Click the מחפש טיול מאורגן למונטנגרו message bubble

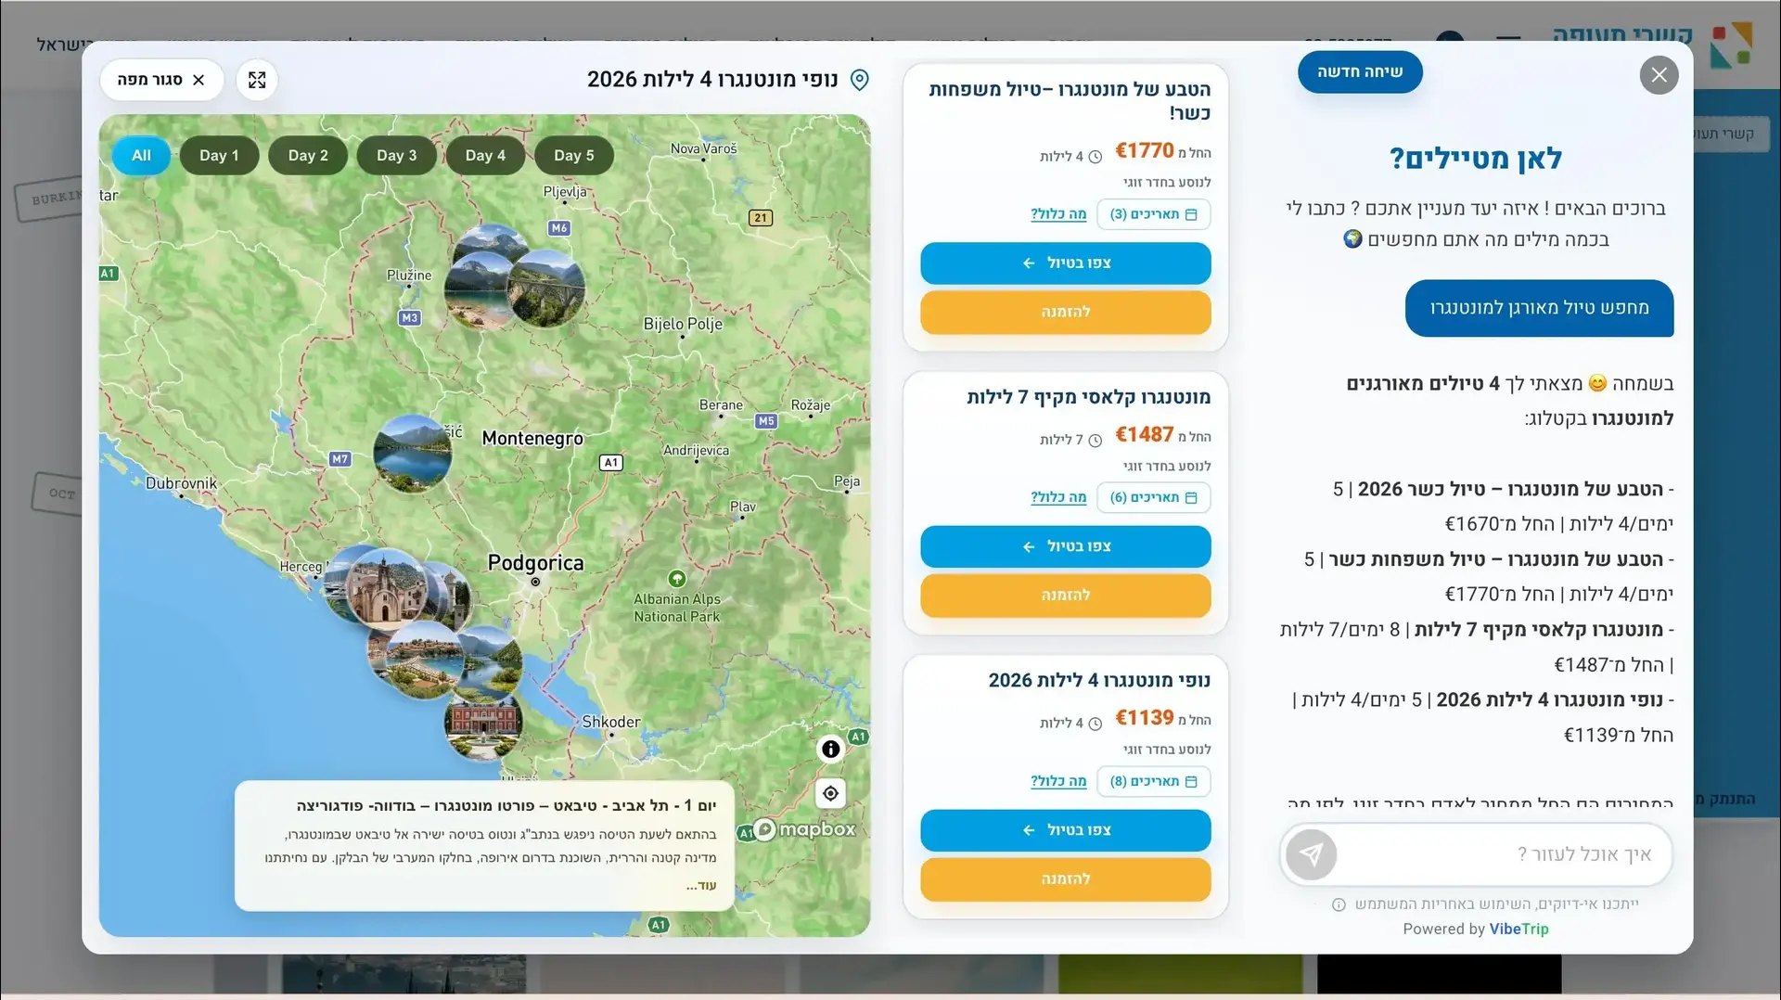tap(1540, 308)
